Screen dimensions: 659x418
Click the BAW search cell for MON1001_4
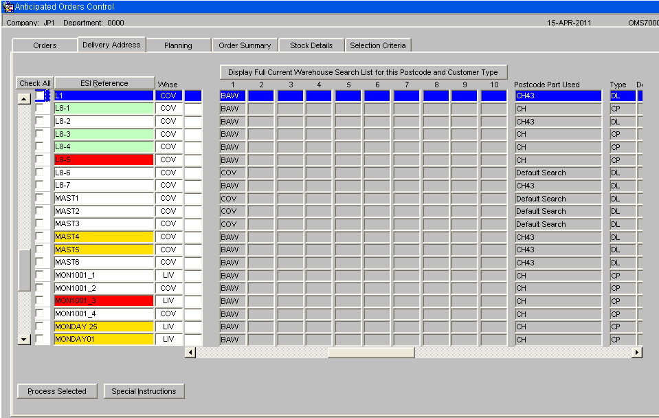tap(233, 313)
